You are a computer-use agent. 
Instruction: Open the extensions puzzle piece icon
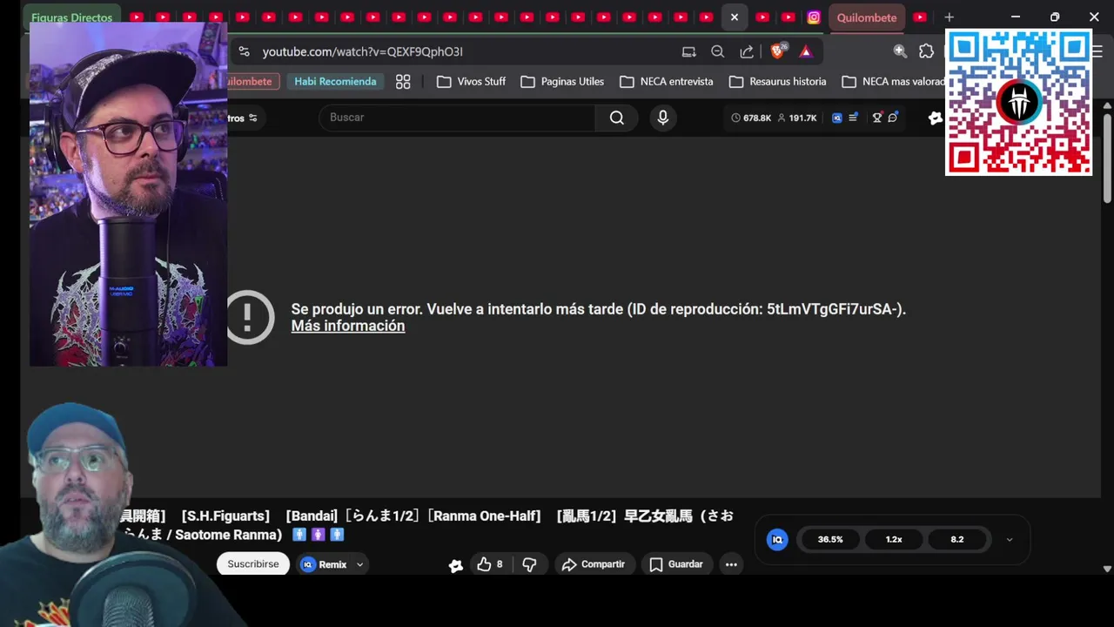point(926,51)
